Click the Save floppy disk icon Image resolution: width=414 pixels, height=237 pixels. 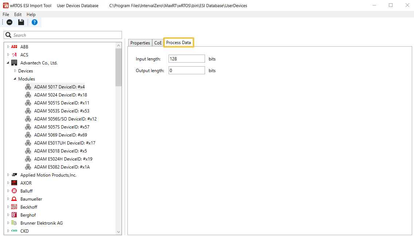tap(21, 22)
